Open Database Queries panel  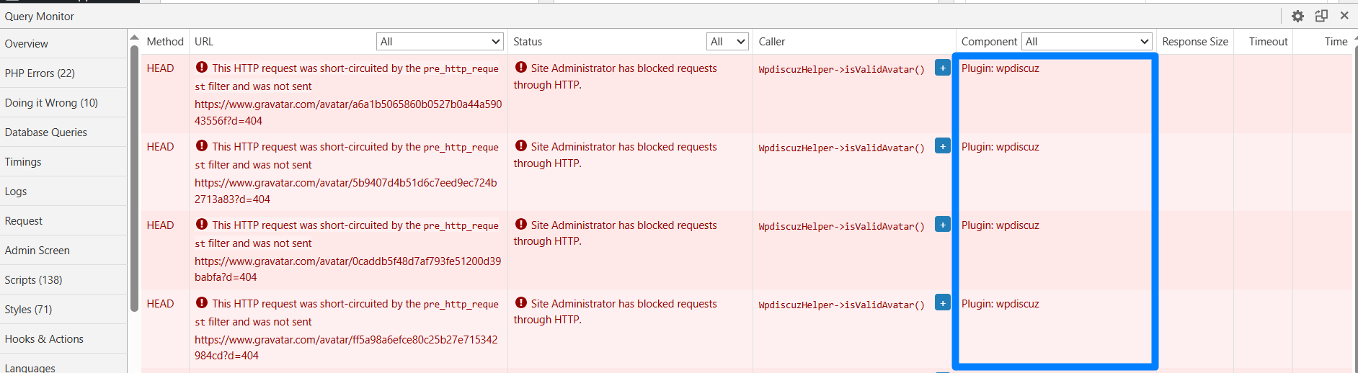(x=63, y=132)
